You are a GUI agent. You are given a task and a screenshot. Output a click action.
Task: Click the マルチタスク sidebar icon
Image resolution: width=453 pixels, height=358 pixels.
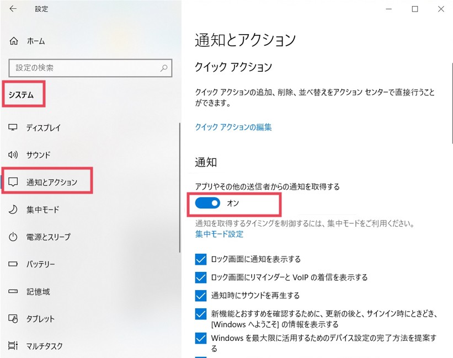(13, 346)
